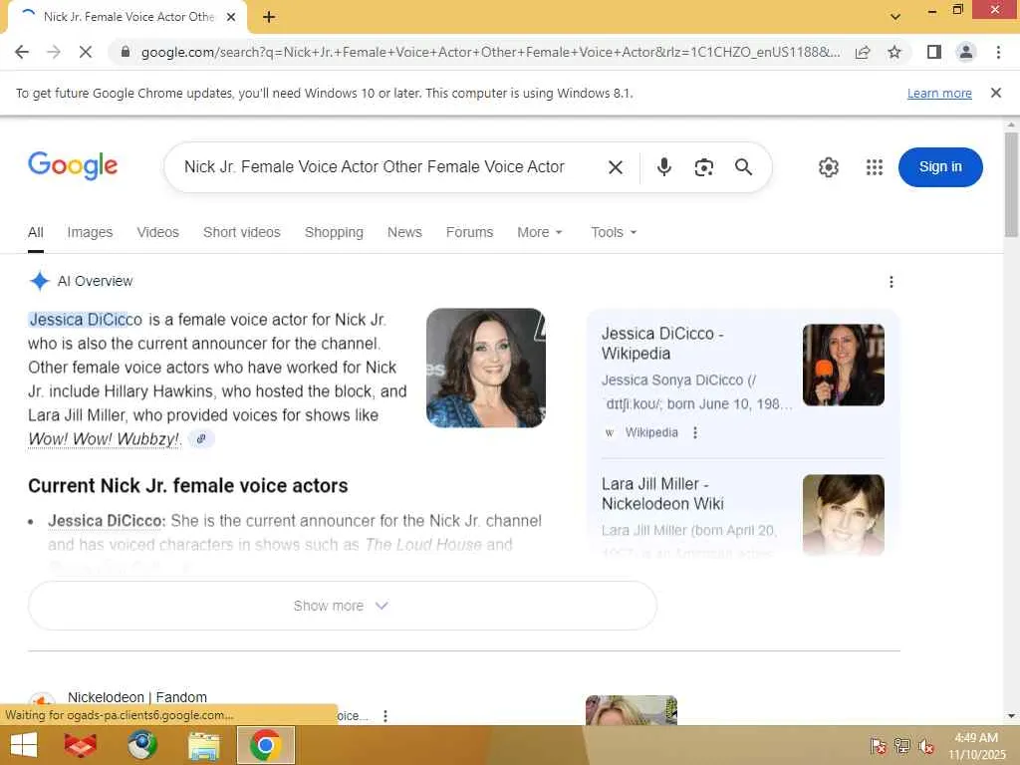
Task: Open Chrome side panel
Action: point(934,52)
